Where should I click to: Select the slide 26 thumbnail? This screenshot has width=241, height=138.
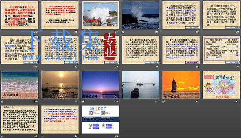coord(60,15)
